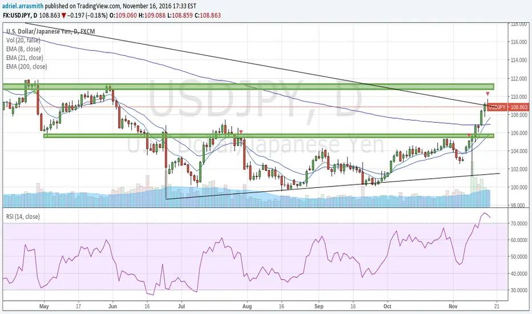Click the 100.000 price axis label

click(519, 187)
